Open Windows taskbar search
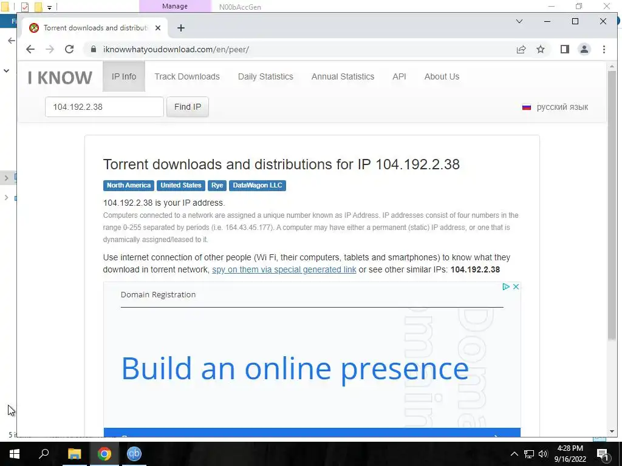 coord(44,454)
